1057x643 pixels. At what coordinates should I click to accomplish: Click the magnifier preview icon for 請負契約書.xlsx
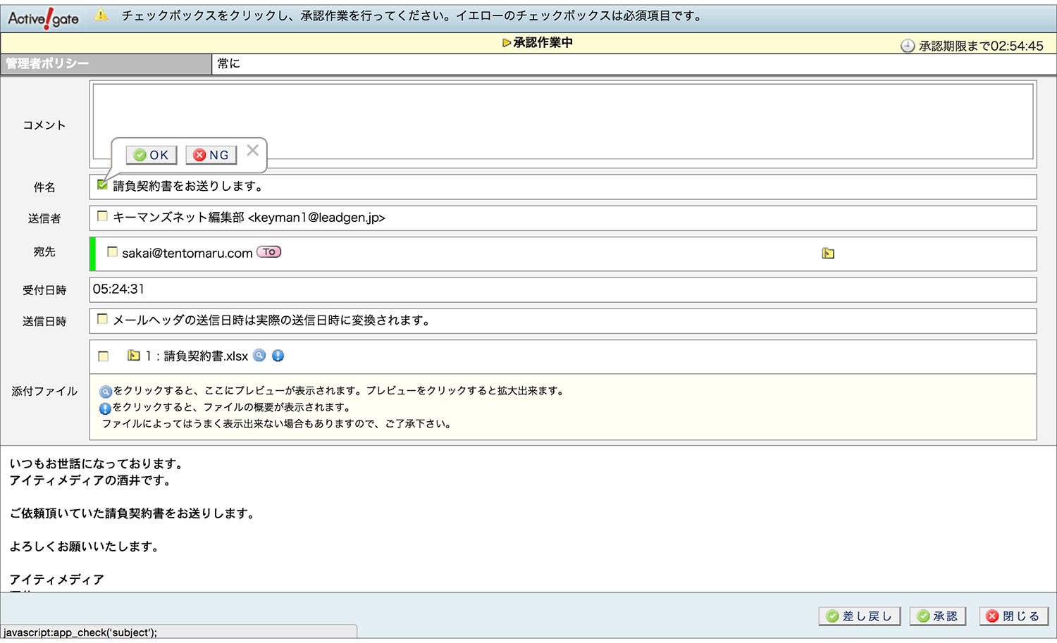(x=259, y=356)
